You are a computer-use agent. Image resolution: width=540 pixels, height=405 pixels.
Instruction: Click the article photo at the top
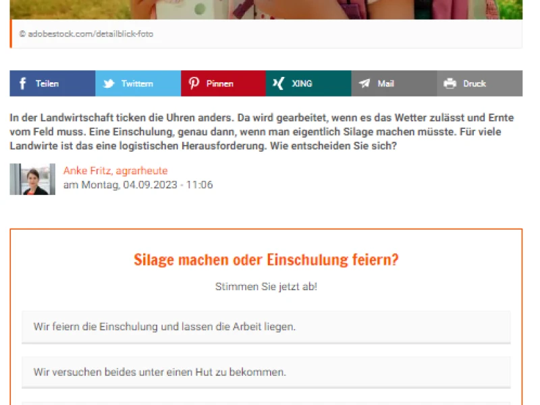[x=266, y=9]
